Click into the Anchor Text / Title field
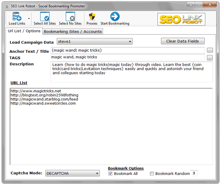 pos(127,50)
